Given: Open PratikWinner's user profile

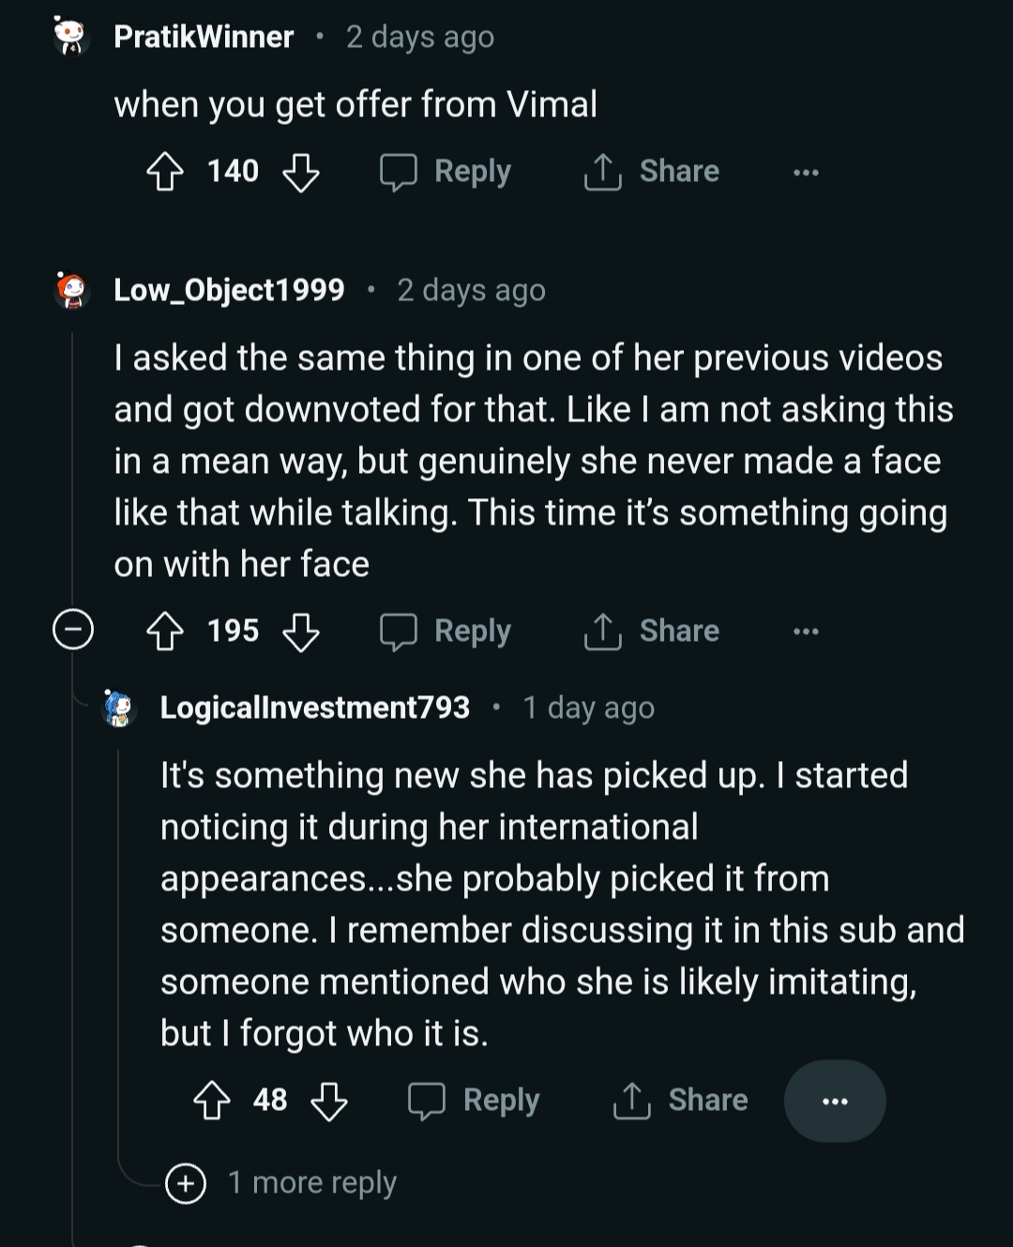Looking at the screenshot, I should pos(204,37).
